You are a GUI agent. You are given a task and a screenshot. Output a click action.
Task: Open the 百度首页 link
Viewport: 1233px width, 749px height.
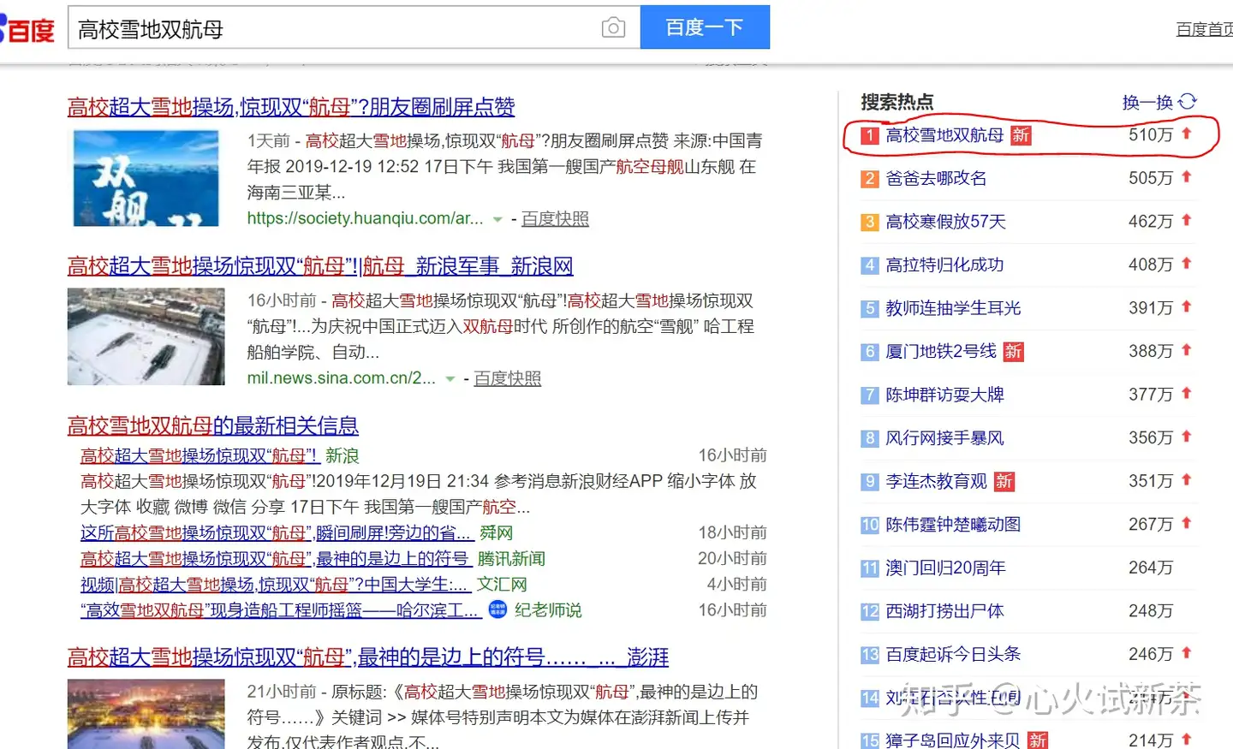pyautogui.click(x=1205, y=29)
